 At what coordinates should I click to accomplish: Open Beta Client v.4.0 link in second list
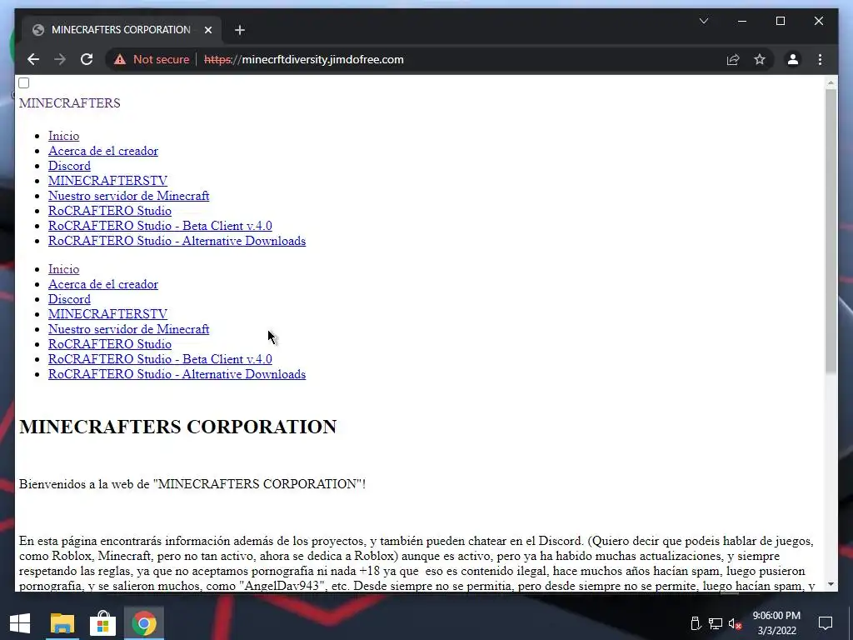[160, 359]
